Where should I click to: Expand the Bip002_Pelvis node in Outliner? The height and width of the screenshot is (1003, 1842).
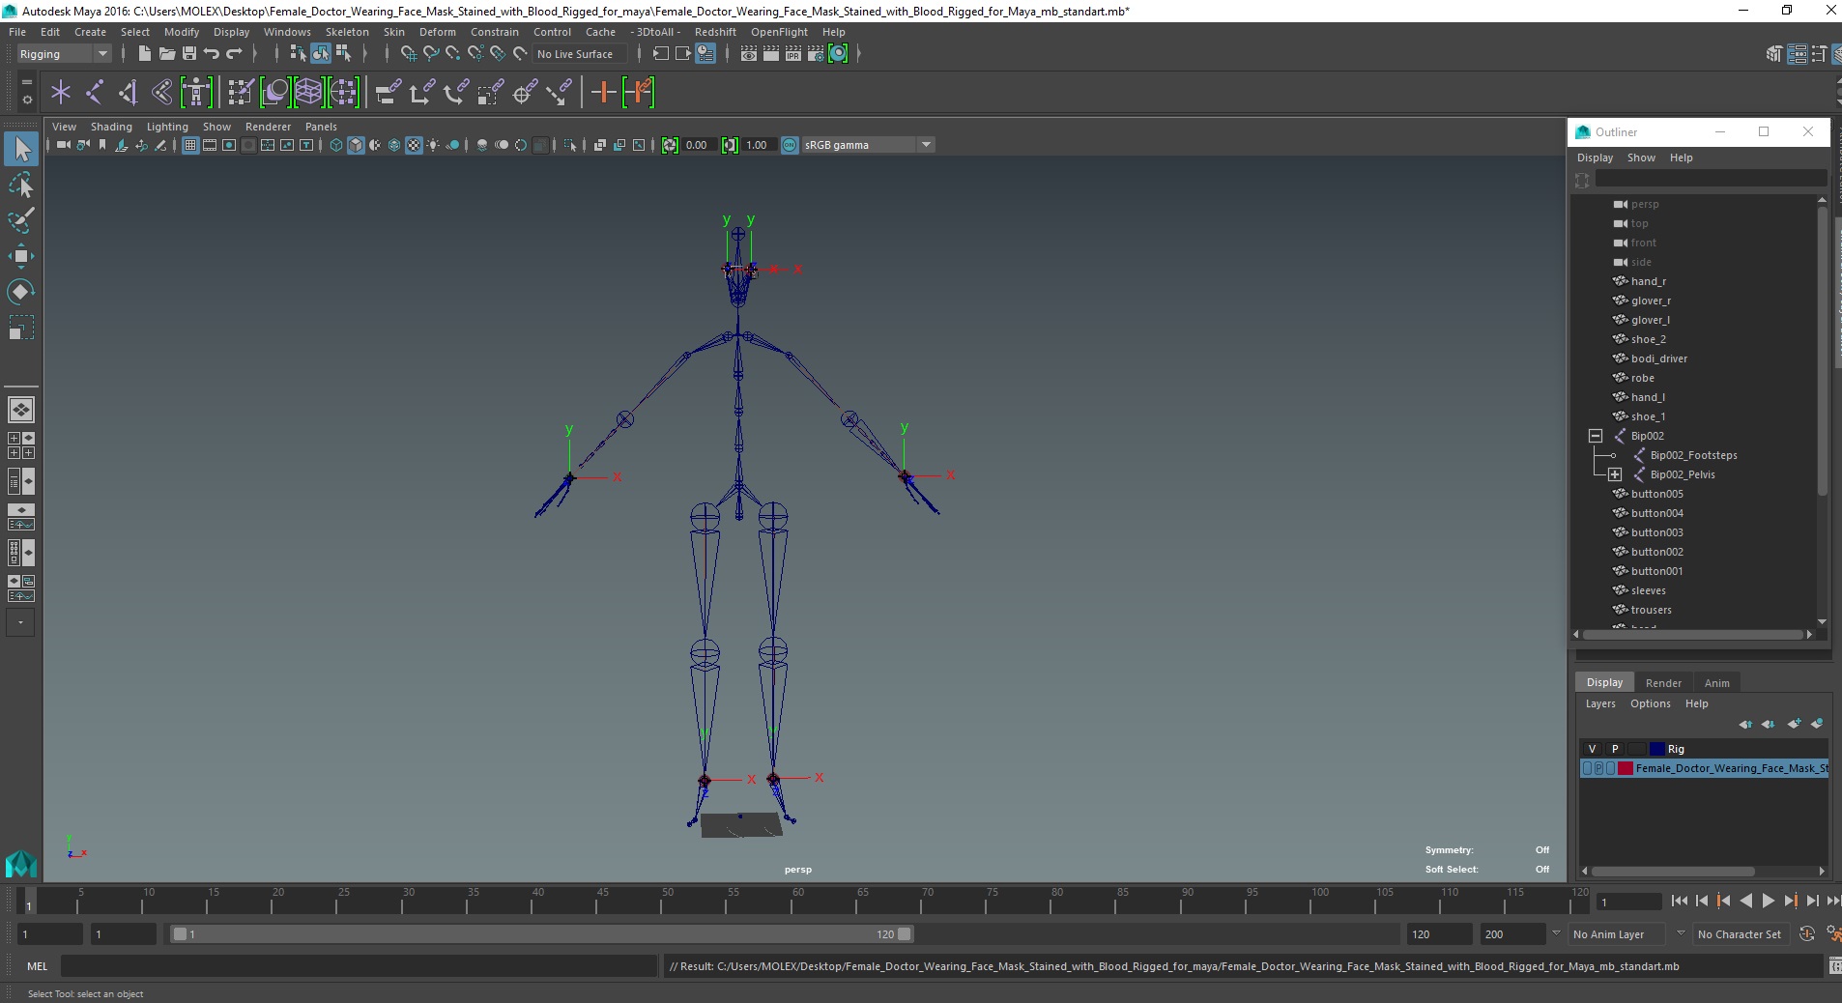(1615, 474)
